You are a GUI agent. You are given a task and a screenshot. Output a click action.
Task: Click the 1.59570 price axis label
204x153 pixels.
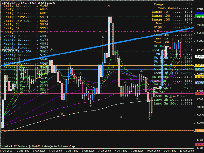click(199, 41)
